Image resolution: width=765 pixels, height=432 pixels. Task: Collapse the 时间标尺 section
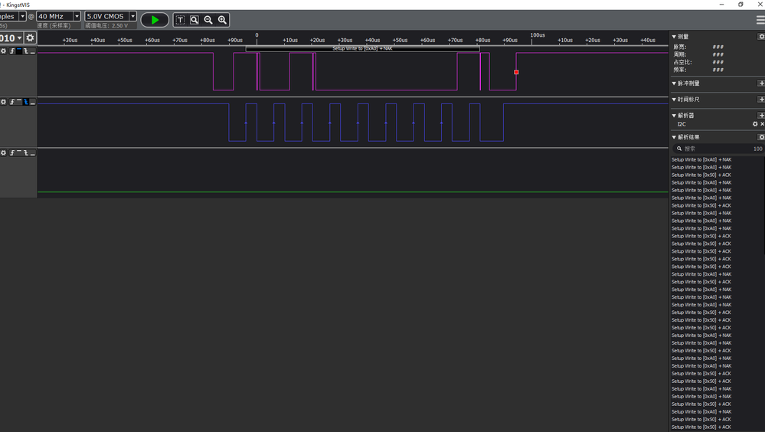coord(674,100)
